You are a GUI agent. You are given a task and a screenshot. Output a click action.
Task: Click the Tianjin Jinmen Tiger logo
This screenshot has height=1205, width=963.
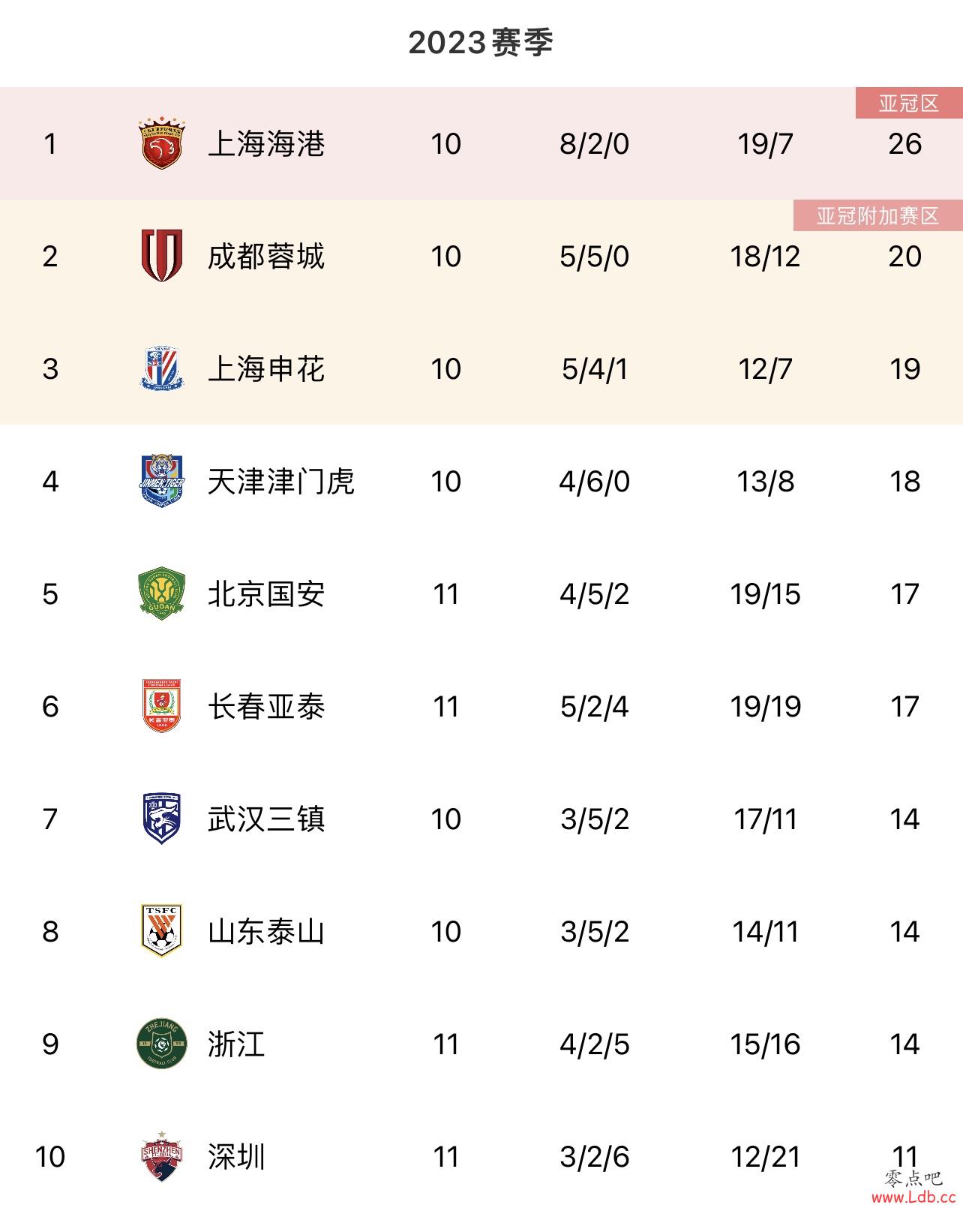[161, 480]
